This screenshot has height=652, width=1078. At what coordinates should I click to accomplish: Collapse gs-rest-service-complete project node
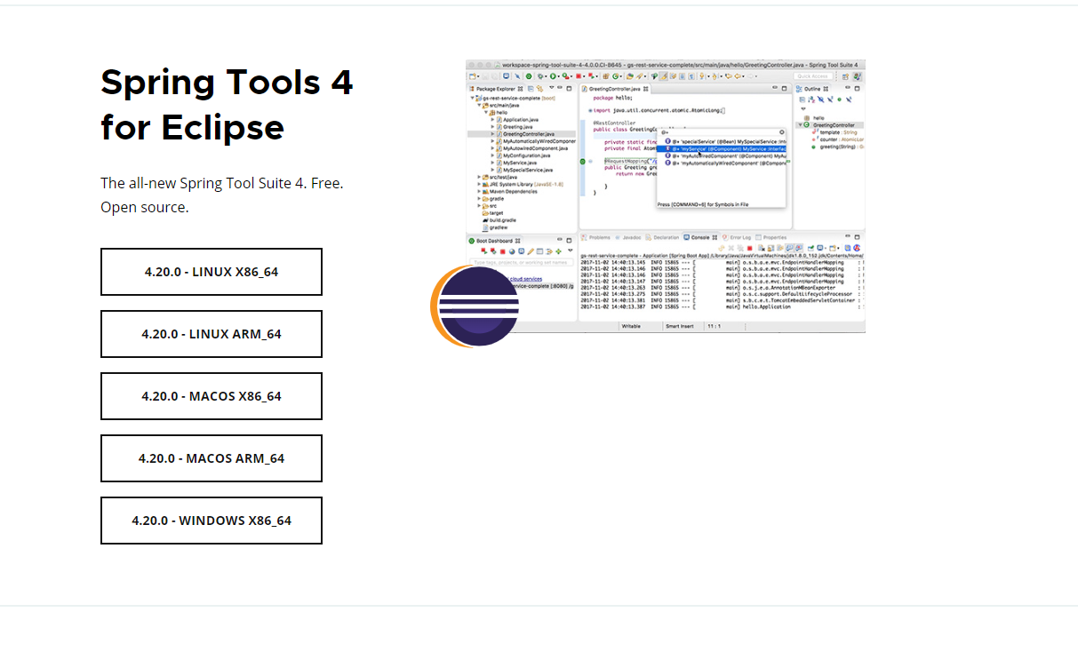pyautogui.click(x=472, y=98)
